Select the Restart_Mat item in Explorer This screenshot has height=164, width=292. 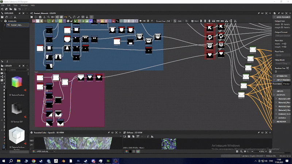coord(18,25)
